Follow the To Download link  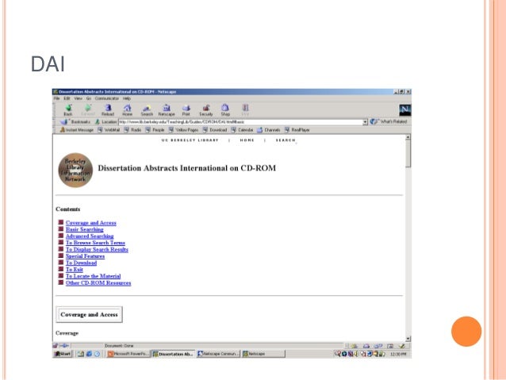(x=82, y=263)
